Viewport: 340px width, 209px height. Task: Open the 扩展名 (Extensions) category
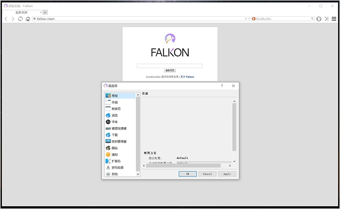(x=116, y=161)
